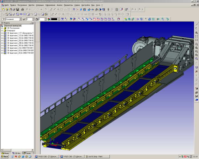Image resolution: width=199 pixels, height=159 pixels.
Task: Open the 'Сервис' menu
Action: pyautogui.click(x=77, y=5)
